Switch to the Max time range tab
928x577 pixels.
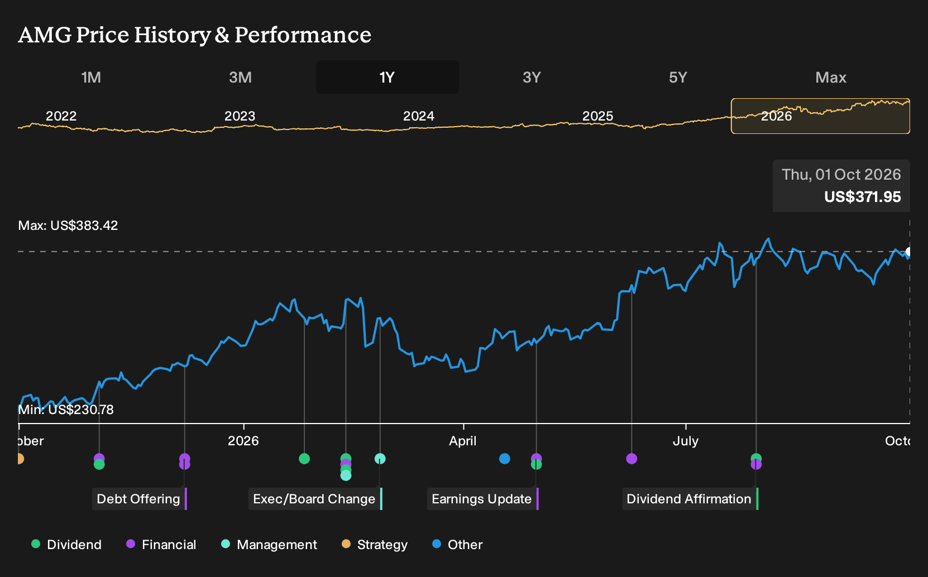[x=831, y=78]
